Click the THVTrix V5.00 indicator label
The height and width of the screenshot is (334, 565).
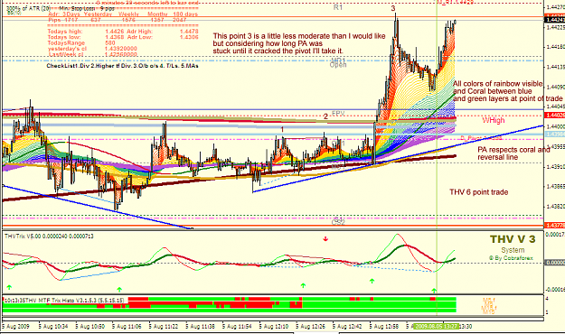tap(49, 237)
